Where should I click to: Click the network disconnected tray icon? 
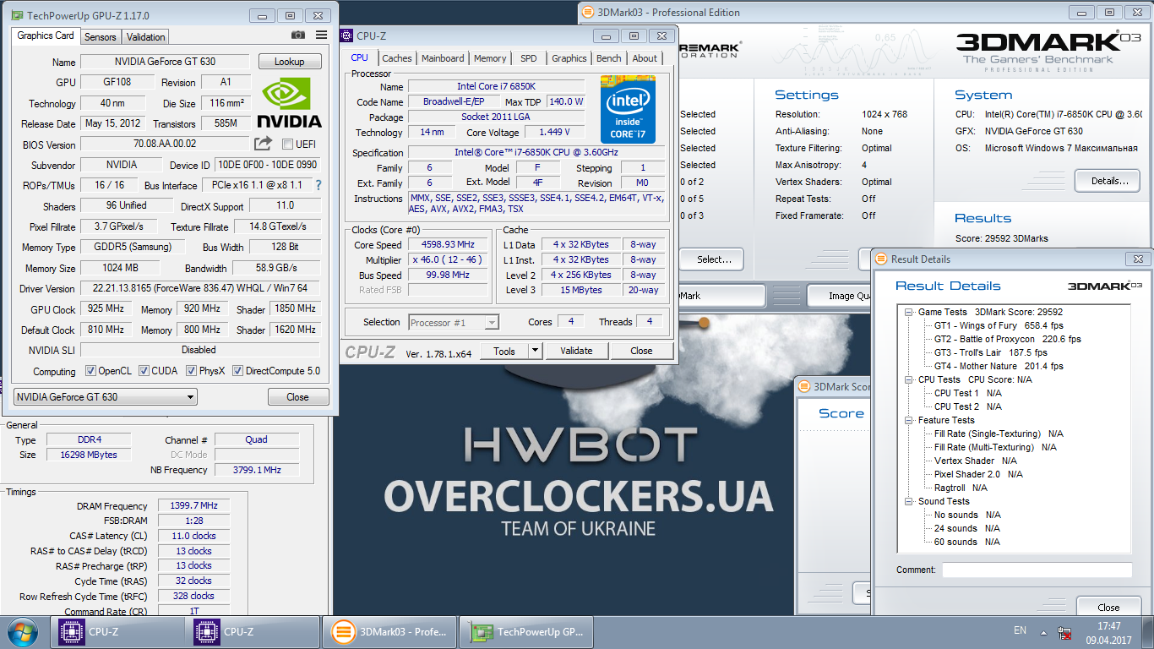[1065, 632]
